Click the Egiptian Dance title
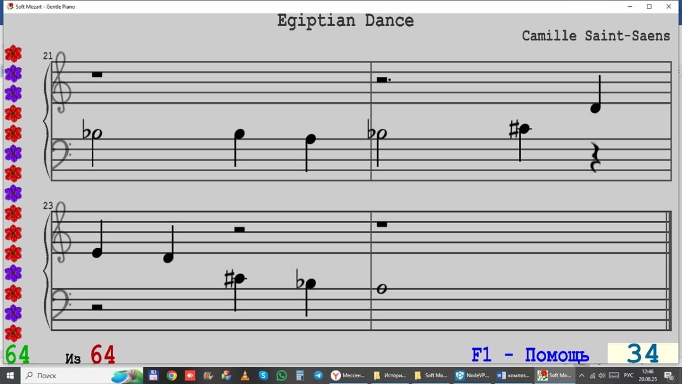Viewport: 682px width, 384px height. pos(346,21)
